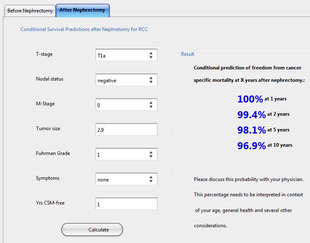Image resolution: width=310 pixels, height=243 pixels.
Task: Click the 98.1% at 5 years result
Action: (x=263, y=130)
